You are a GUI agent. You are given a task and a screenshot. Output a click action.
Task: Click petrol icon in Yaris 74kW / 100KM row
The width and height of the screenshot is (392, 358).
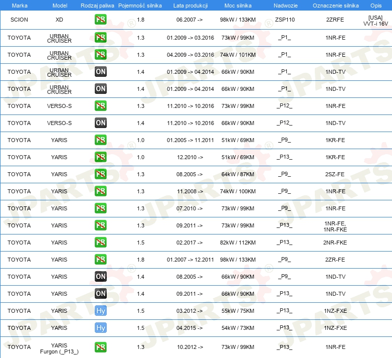pos(101,191)
